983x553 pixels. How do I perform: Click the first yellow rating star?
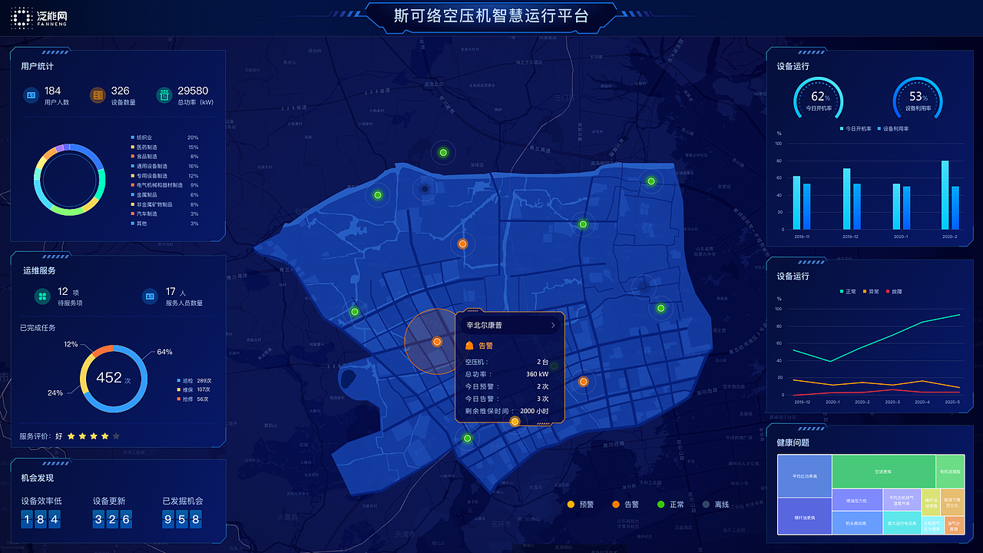[71, 436]
